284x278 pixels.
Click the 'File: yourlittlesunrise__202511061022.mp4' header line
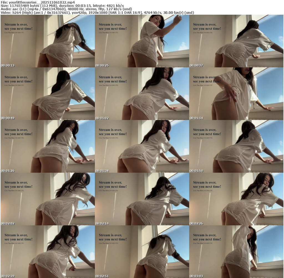click(x=38, y=2)
